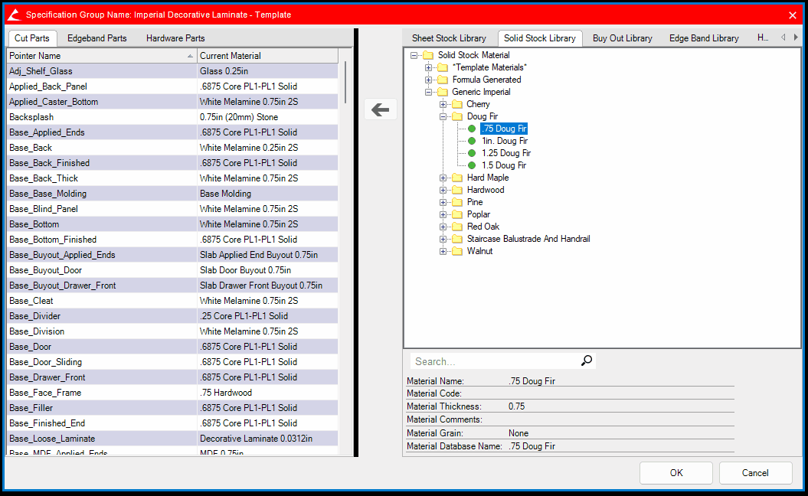Click the search magnifier icon
The height and width of the screenshot is (496, 808).
(587, 361)
